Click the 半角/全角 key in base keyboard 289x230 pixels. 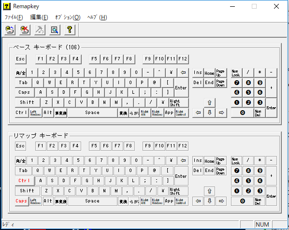[21, 72]
